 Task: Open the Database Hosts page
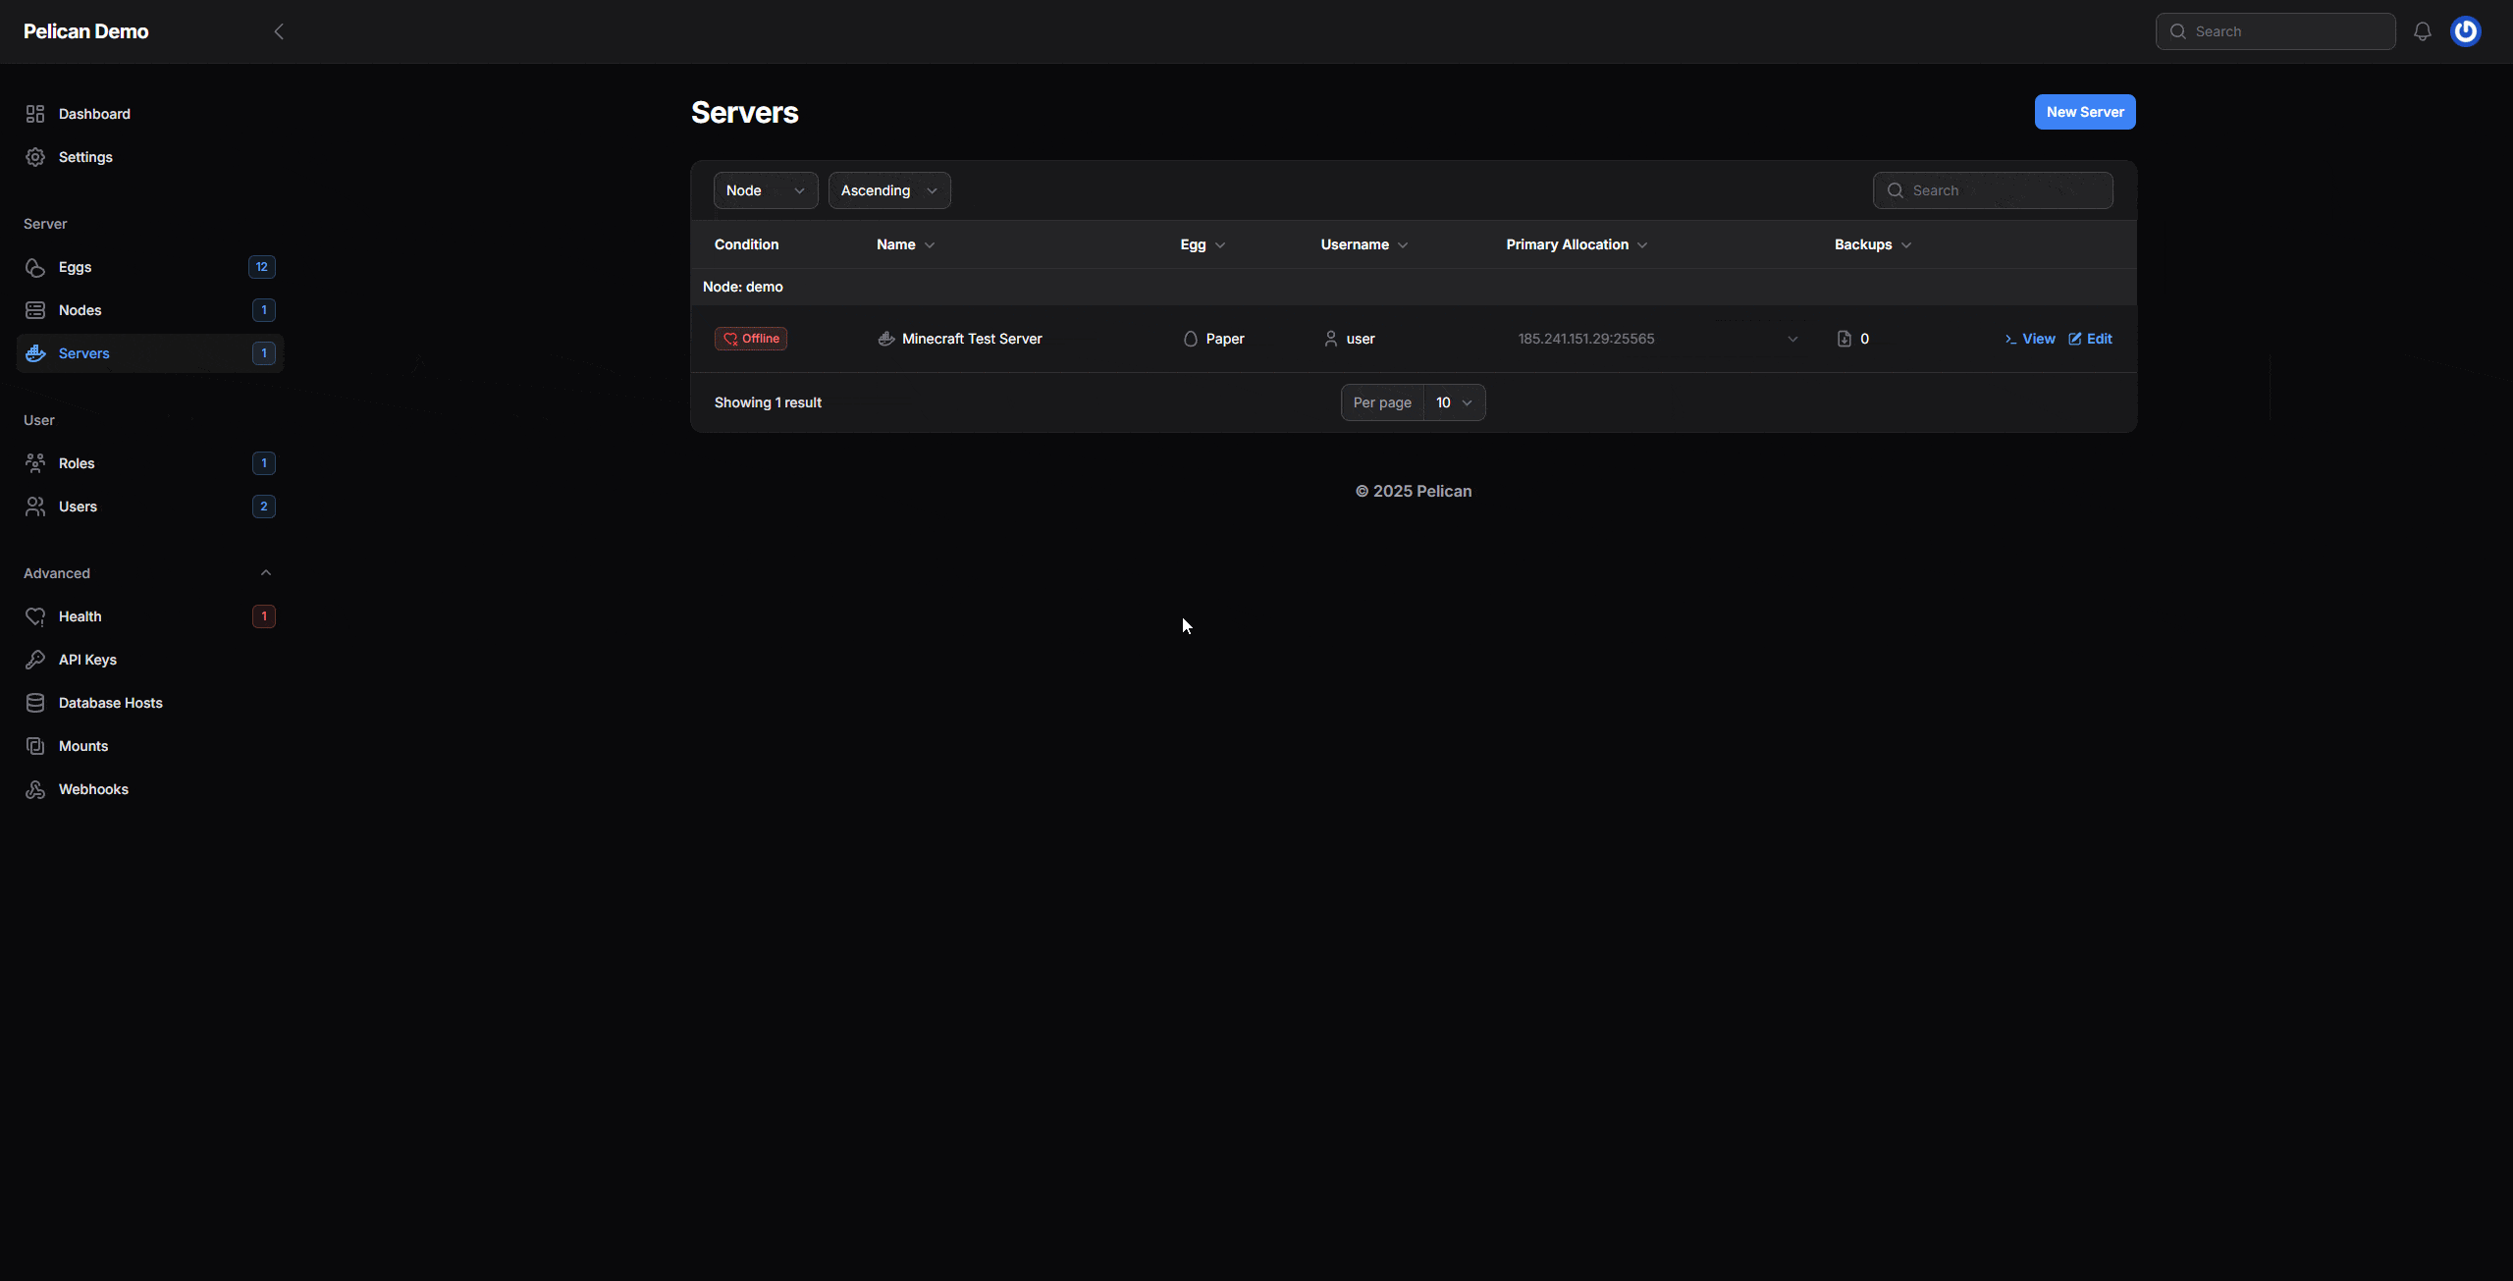click(110, 703)
